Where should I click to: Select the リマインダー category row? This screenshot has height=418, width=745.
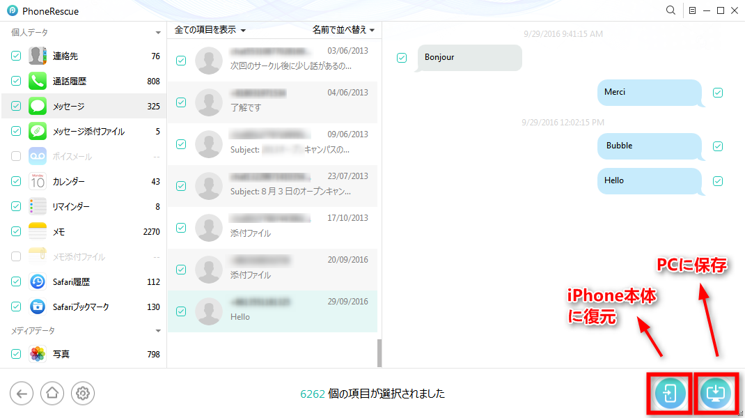pos(84,206)
